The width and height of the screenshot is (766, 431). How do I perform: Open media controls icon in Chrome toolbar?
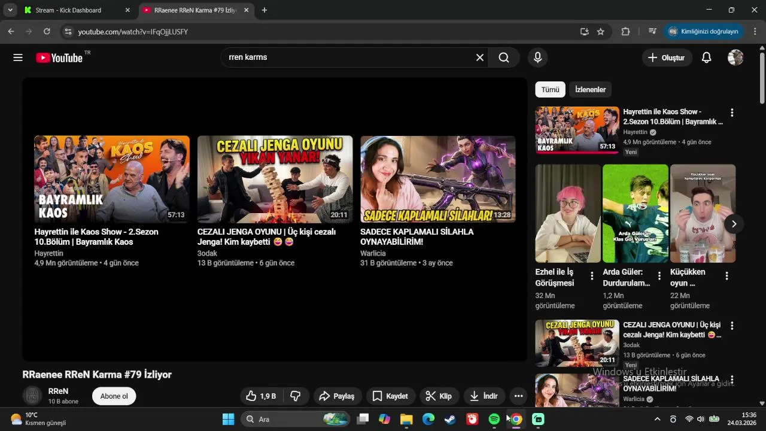coord(652,32)
